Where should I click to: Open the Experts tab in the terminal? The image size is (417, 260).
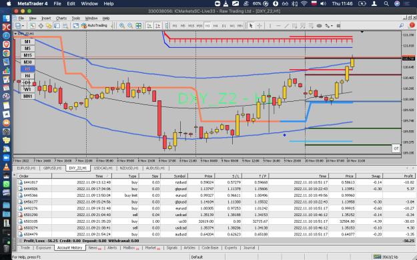(x=231, y=248)
